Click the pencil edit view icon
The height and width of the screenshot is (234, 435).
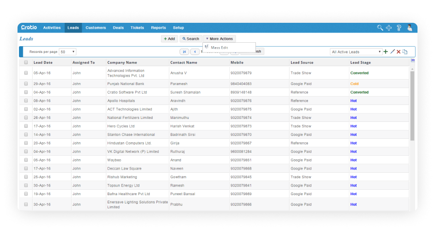(392, 51)
